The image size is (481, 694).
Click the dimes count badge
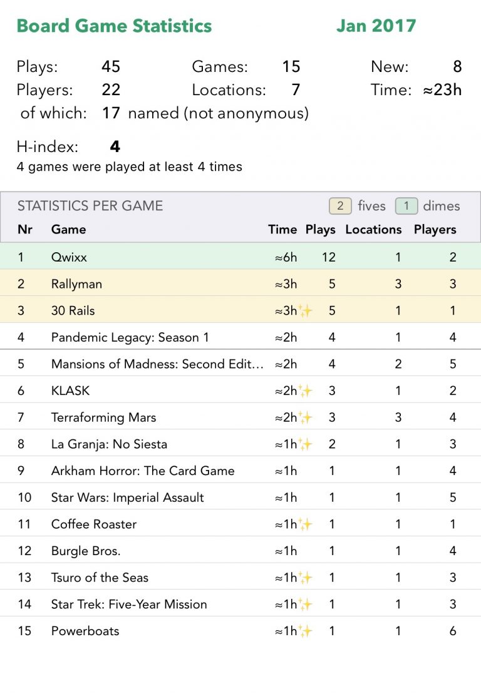(x=406, y=206)
